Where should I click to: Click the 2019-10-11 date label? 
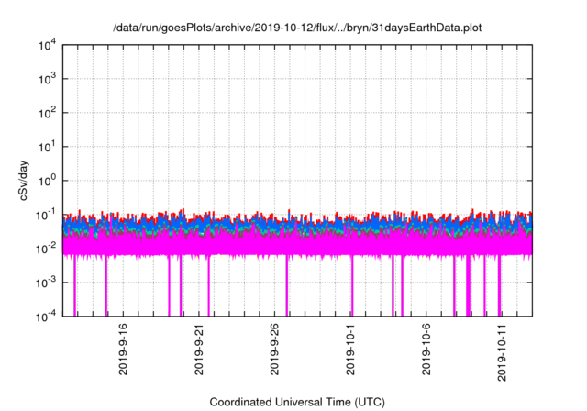click(502, 352)
